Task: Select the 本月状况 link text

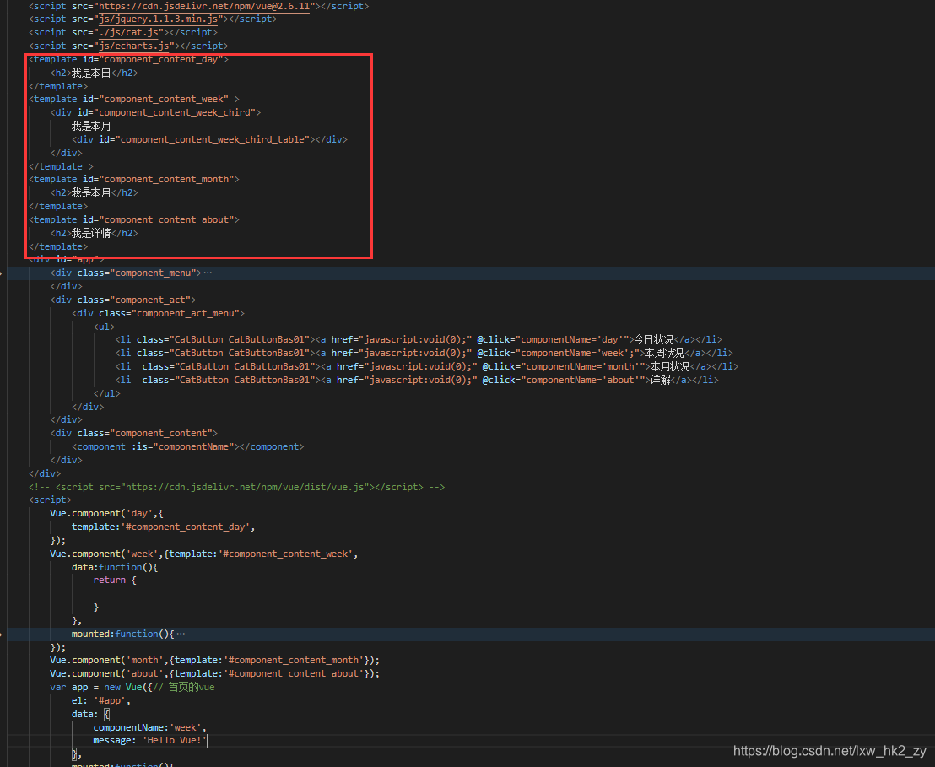Action: (x=670, y=366)
